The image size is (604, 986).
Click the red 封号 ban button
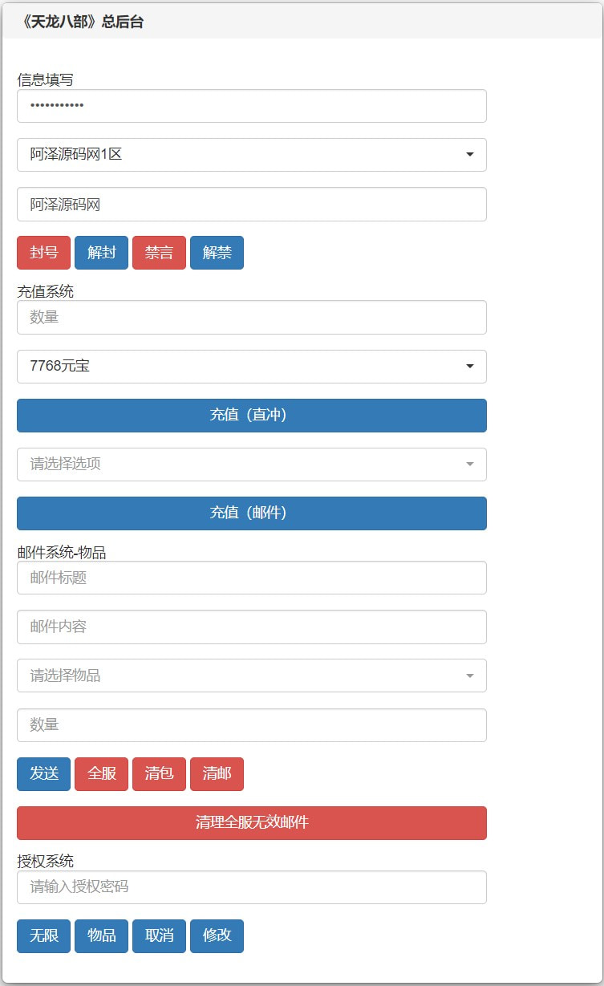pyautogui.click(x=43, y=253)
